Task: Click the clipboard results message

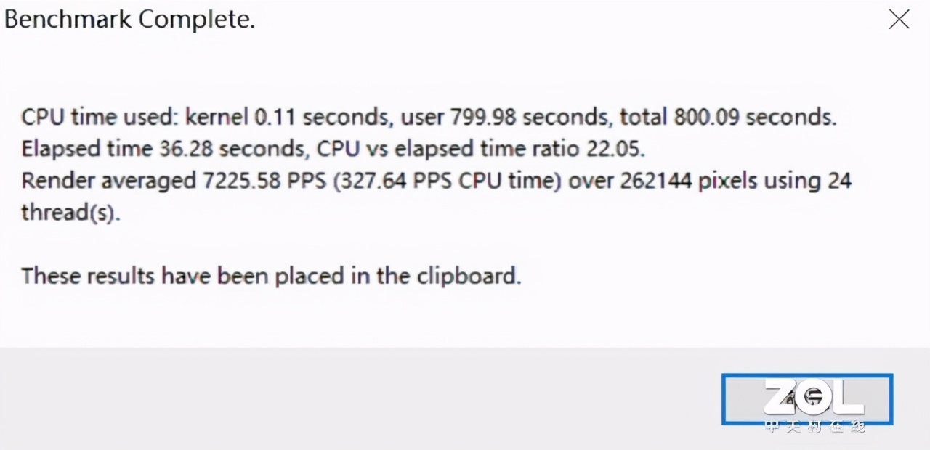Action: (x=271, y=276)
